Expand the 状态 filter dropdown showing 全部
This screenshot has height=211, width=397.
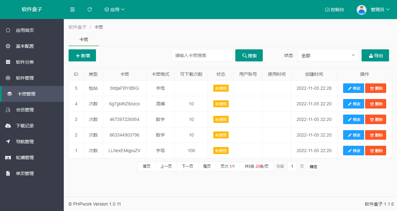pos(328,55)
